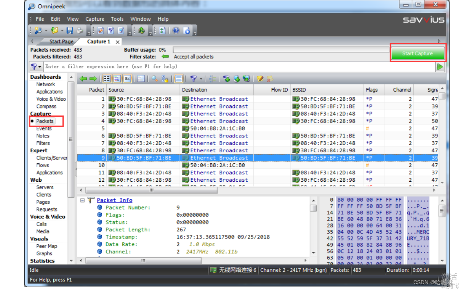The image size is (459, 289).
Task: Click the Channel column header
Action: [399, 90]
